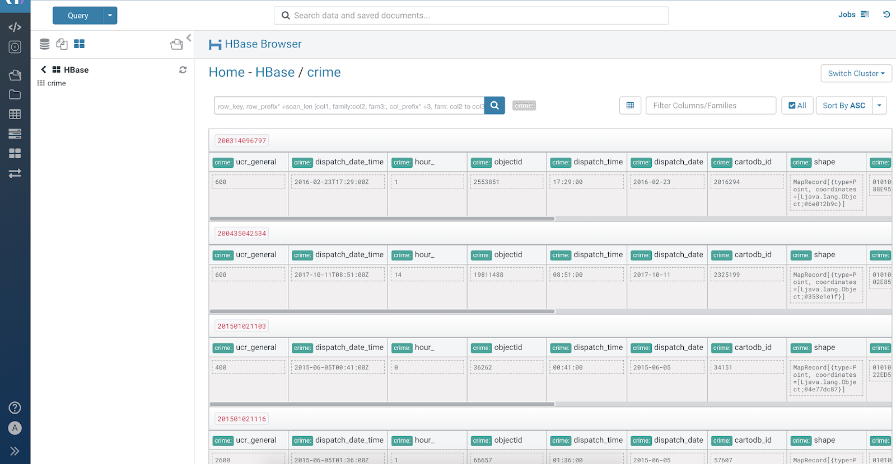The image size is (896, 464).
Task: Click cartodb_id value 2016294
Action: (x=746, y=182)
